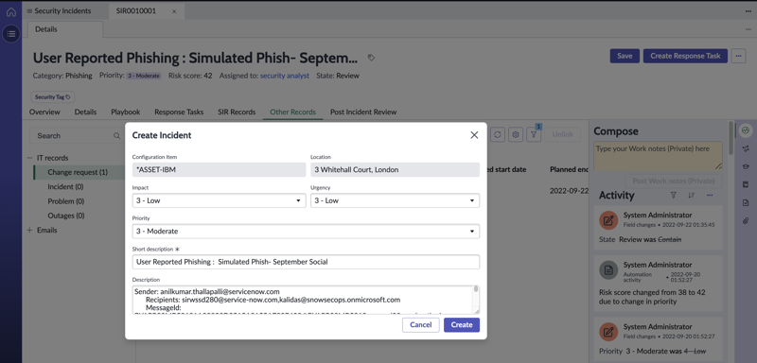Select Change request (1) in the records tree
Viewport: 757px width, 363px height.
pos(79,172)
